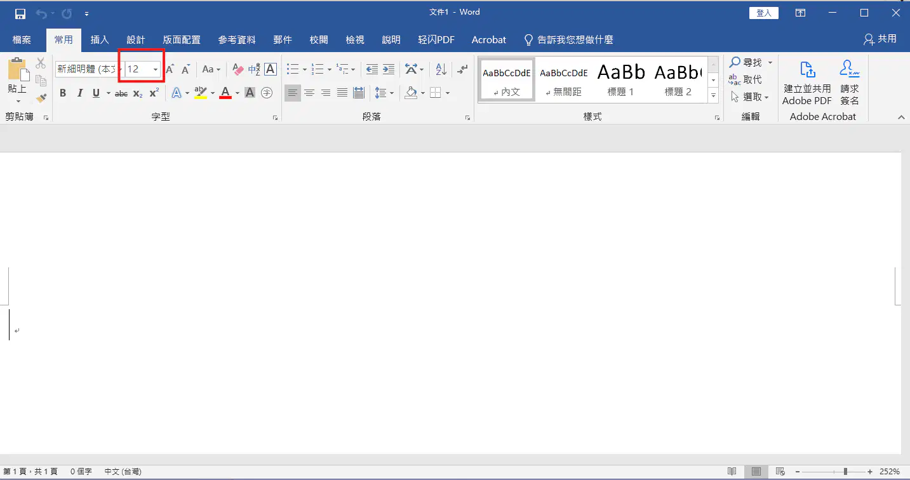
Task: Open font size 12 dropdown
Action: point(156,69)
